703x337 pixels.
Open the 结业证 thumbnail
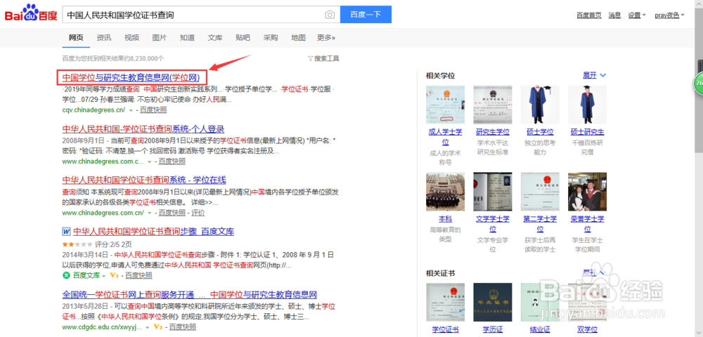tap(540, 302)
